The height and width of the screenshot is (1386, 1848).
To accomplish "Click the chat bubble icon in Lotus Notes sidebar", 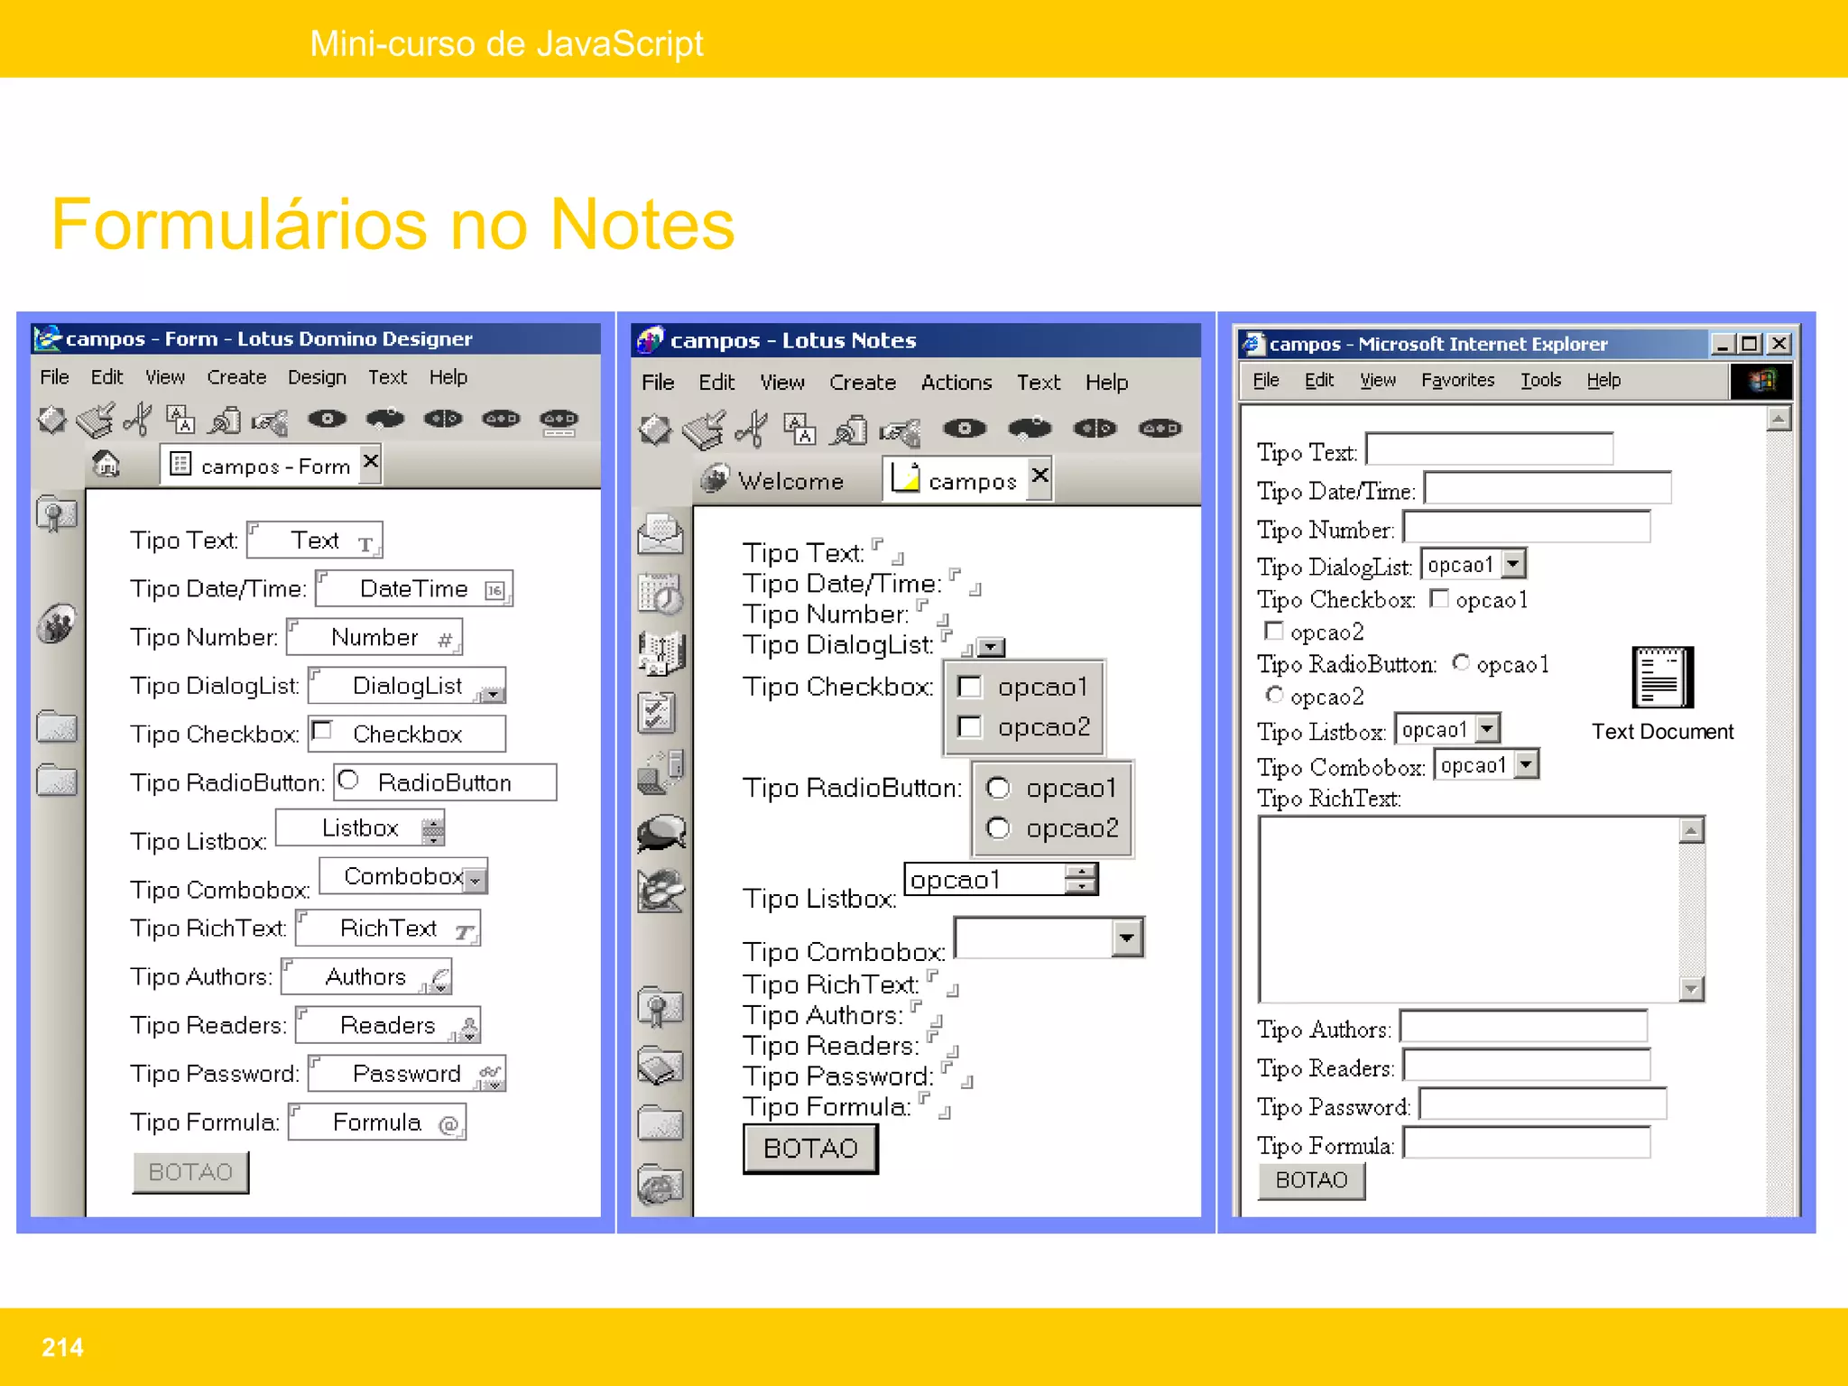I will point(661,832).
